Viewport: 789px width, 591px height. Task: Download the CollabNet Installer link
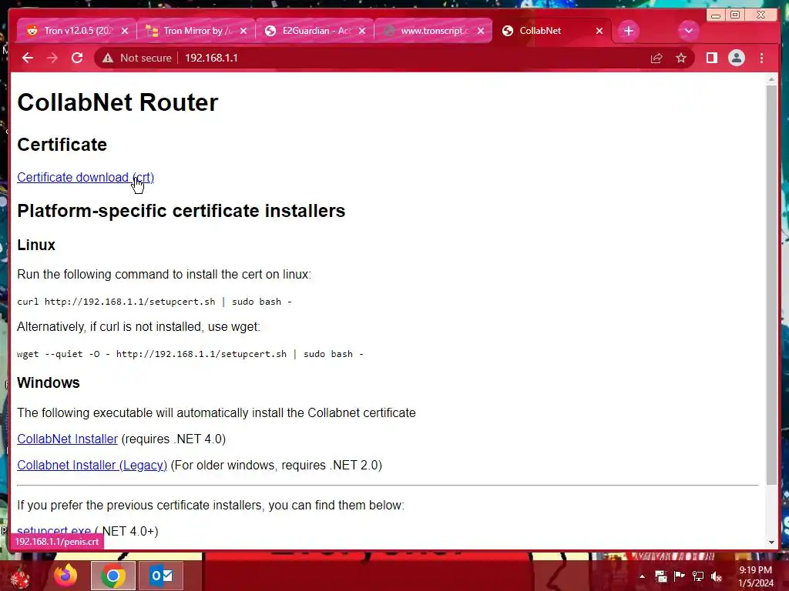[x=68, y=439]
